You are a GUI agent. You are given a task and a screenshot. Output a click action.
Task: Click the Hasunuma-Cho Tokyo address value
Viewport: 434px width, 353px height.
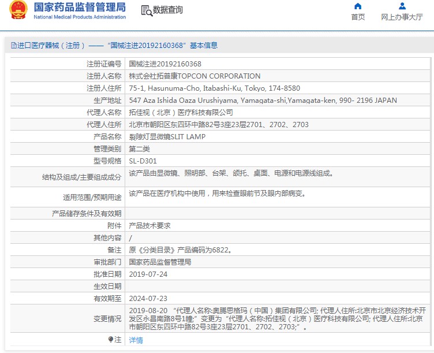point(215,88)
